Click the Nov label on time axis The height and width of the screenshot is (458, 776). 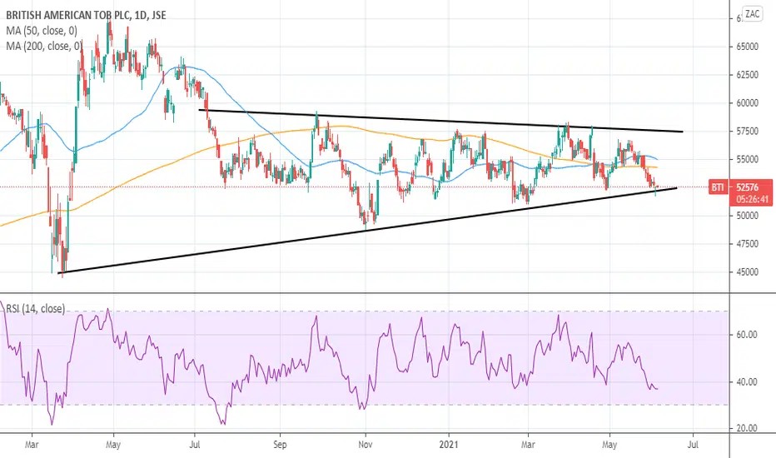(366, 444)
